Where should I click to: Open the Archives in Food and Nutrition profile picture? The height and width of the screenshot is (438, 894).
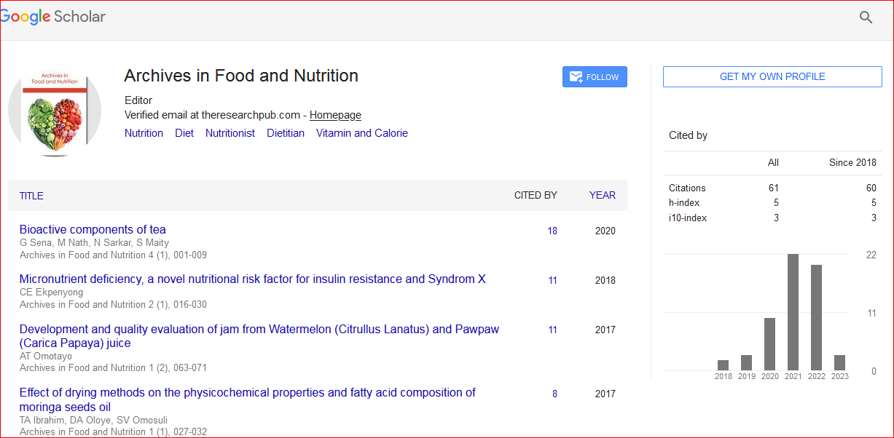pos(55,111)
